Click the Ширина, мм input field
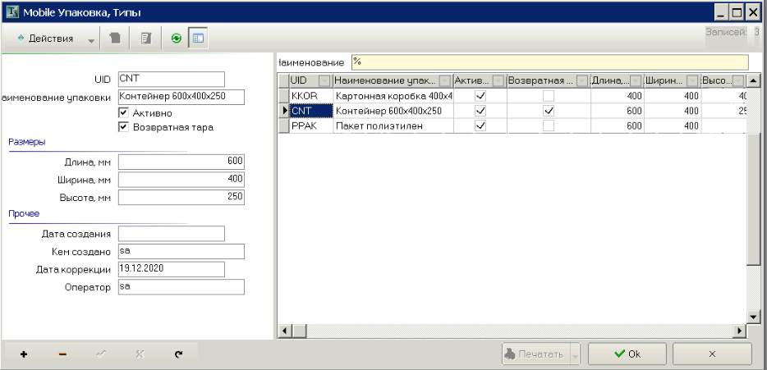767x370 pixels. [x=181, y=180]
